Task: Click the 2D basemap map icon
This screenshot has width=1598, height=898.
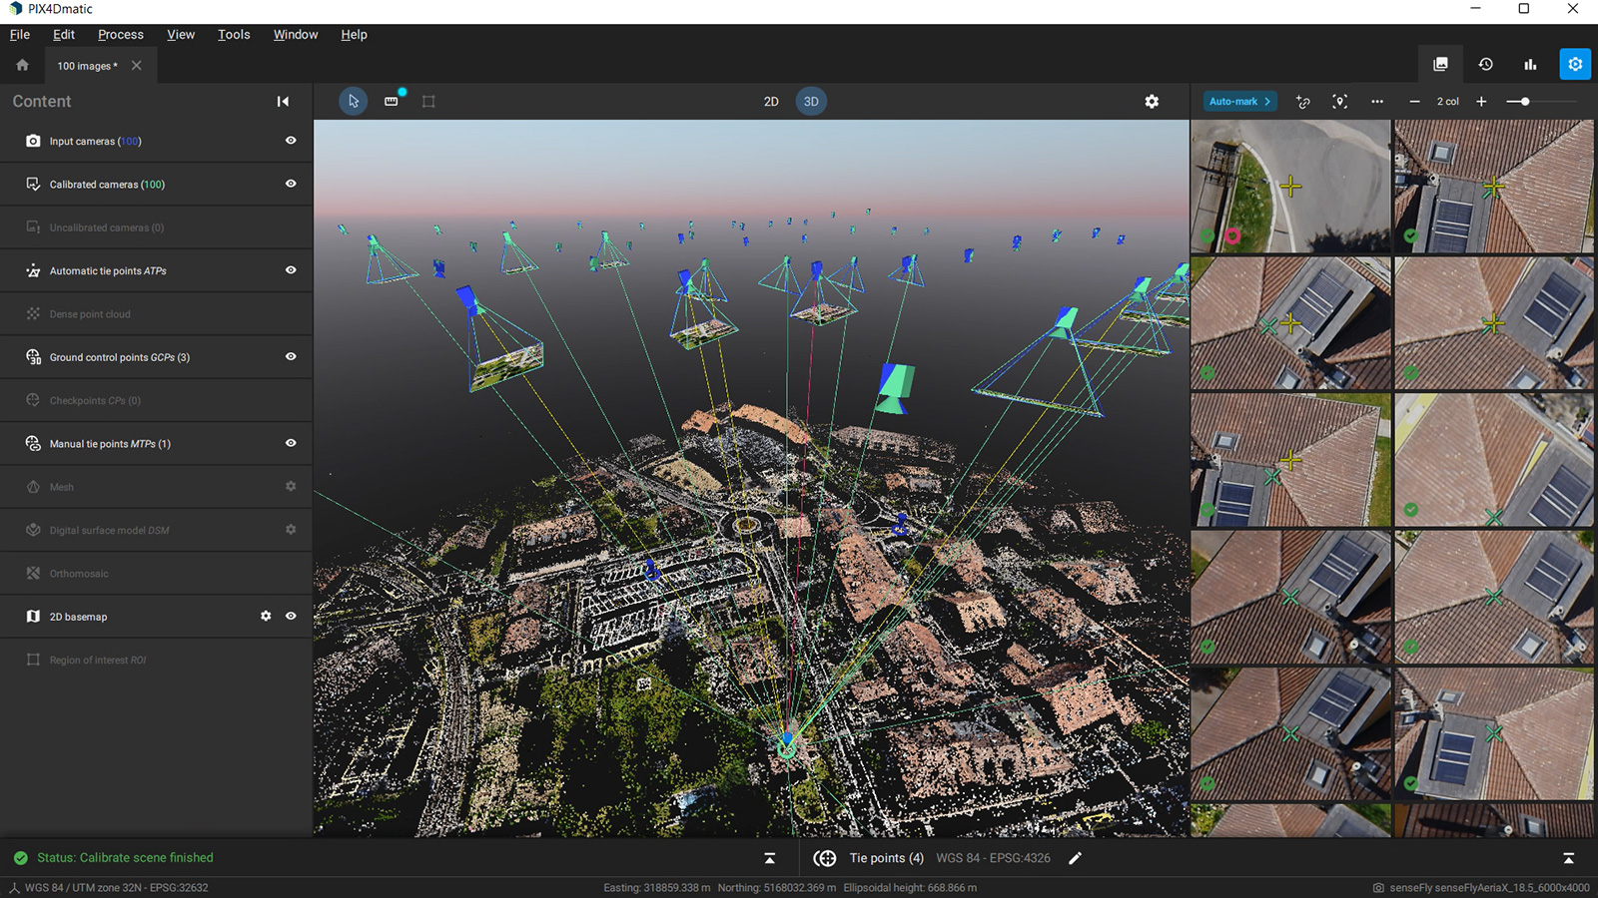Action: click(33, 616)
